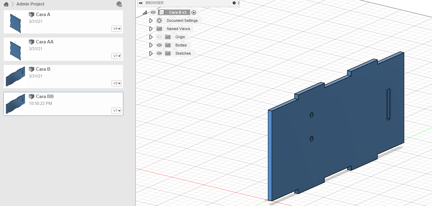The width and height of the screenshot is (432, 206).
Task: Click the vertical slot cutout on the panel
Action: tap(388, 104)
